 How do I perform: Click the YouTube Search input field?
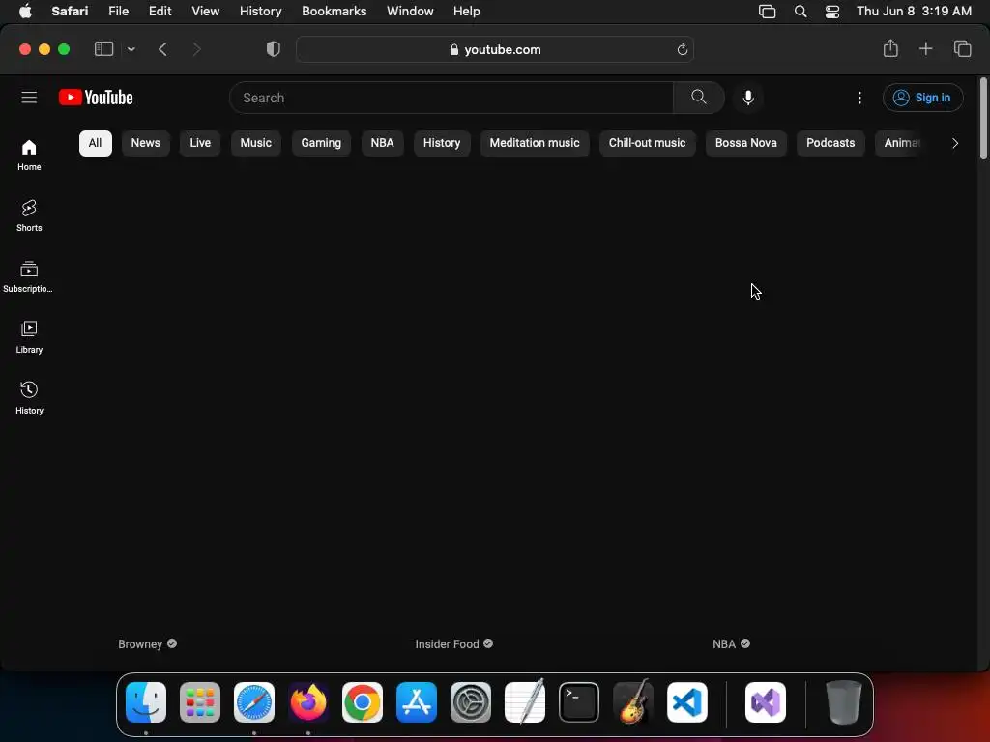[x=451, y=98]
